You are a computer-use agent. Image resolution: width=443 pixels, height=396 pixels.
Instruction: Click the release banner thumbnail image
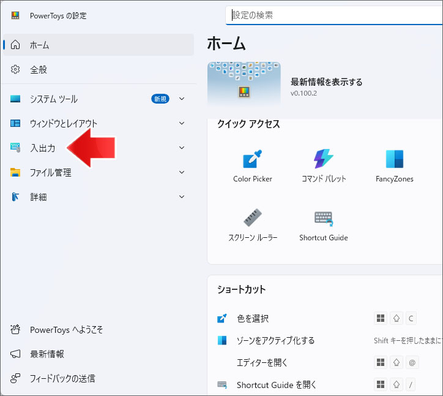tap(244, 85)
